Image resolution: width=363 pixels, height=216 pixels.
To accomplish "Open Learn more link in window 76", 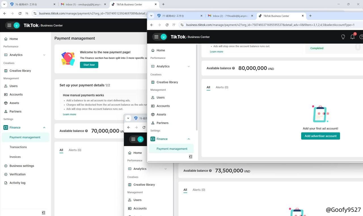I will tap(69, 114).
